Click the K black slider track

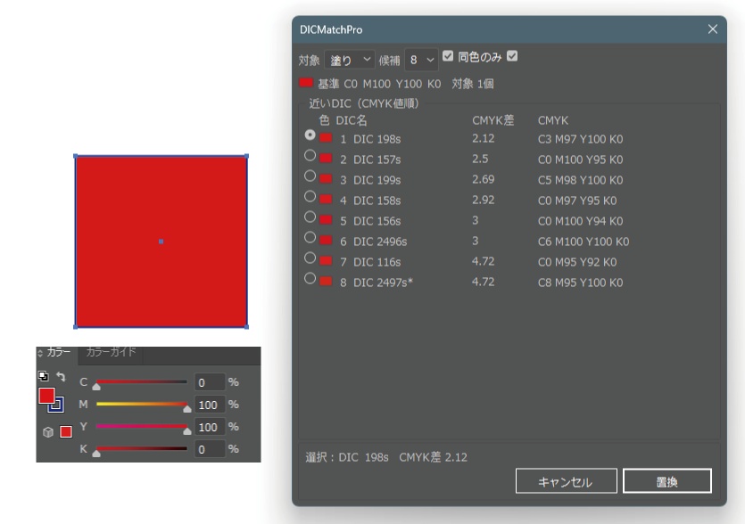coord(142,448)
